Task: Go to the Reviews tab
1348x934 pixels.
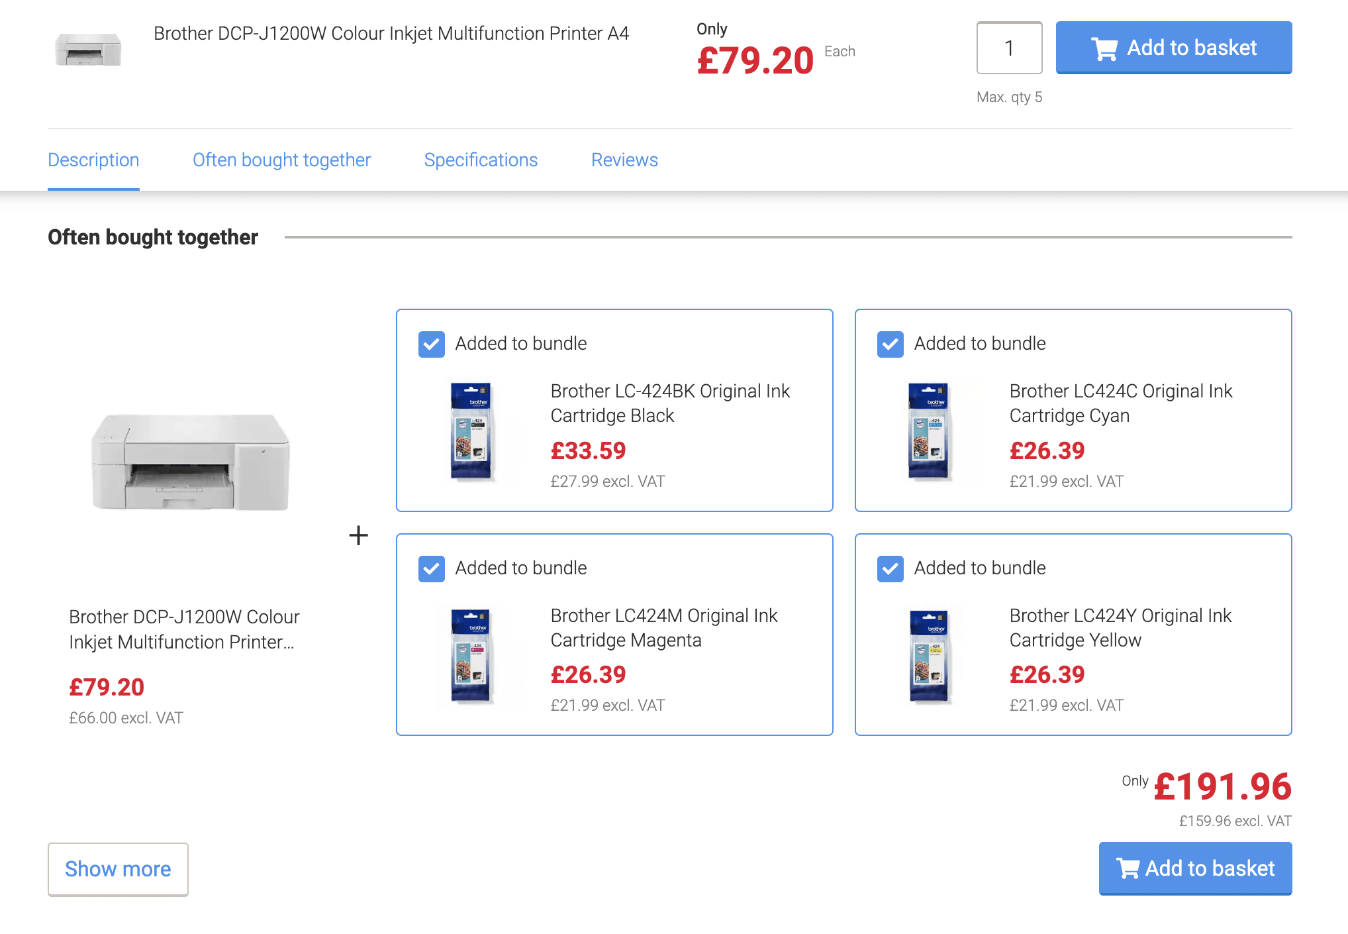Action: (624, 160)
